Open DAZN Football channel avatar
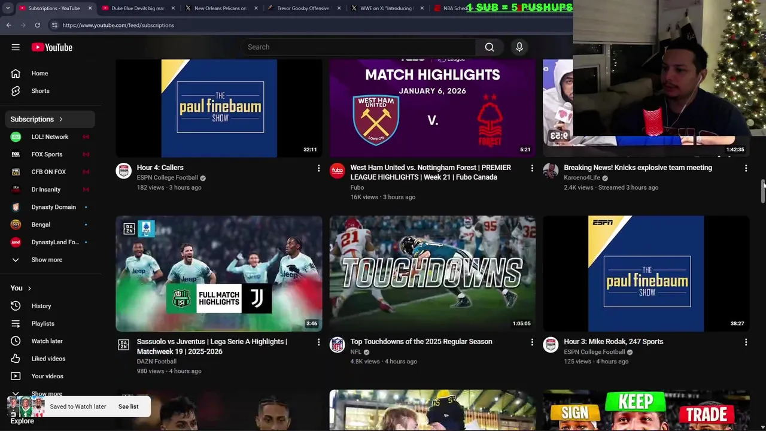 [x=123, y=345]
